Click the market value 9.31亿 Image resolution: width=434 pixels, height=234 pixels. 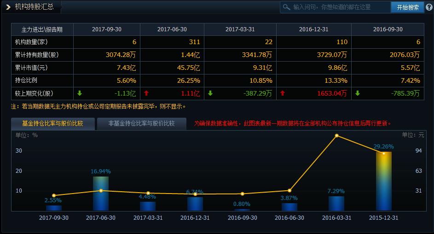tap(263, 68)
